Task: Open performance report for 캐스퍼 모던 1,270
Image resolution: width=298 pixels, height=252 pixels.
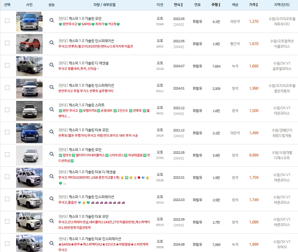Action: click(51, 20)
